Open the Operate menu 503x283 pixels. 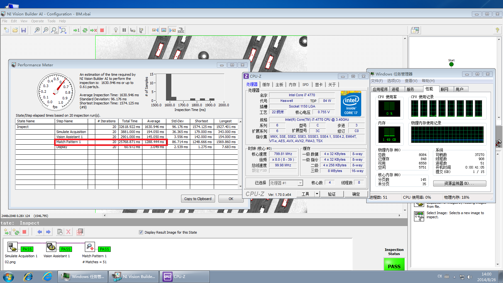click(37, 21)
